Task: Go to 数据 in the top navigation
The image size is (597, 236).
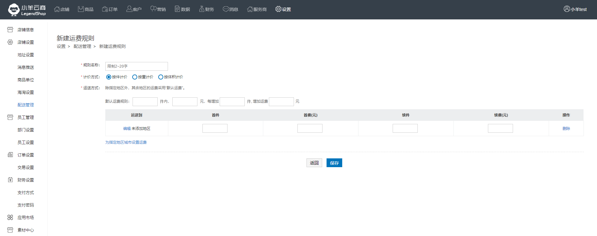Action: 182,9
